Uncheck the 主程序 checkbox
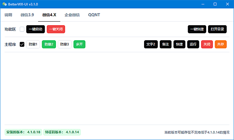 (22, 44)
